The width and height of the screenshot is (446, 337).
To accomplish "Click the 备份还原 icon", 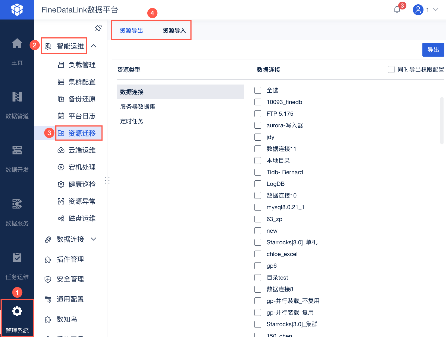I will pos(61,99).
